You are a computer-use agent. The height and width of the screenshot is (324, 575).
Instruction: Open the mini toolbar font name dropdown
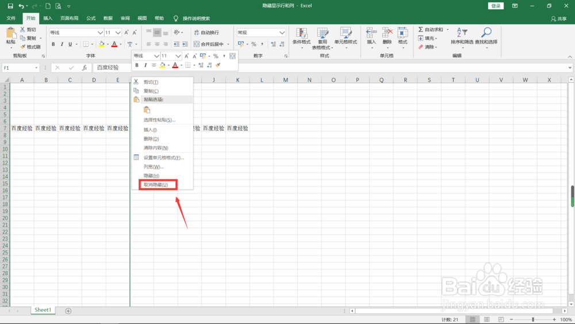click(x=156, y=56)
